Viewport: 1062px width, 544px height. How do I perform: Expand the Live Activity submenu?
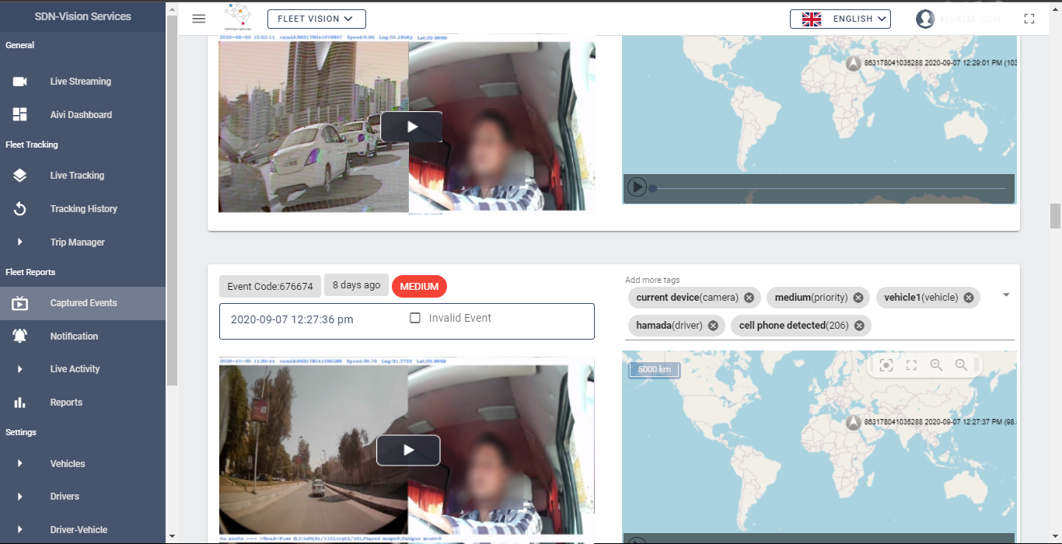(x=20, y=369)
